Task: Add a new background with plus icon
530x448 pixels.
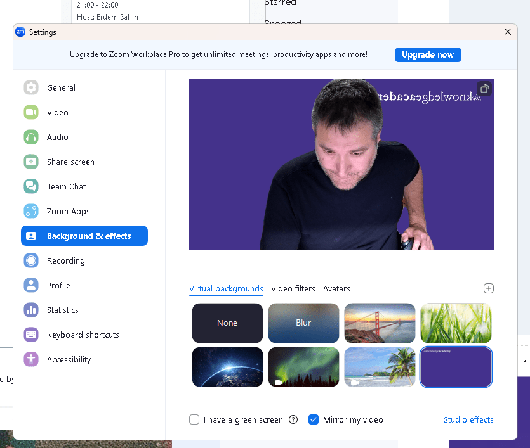Action: coord(488,288)
